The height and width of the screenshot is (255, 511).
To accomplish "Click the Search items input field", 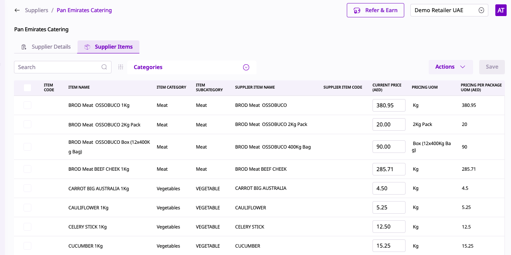I will [x=57, y=67].
